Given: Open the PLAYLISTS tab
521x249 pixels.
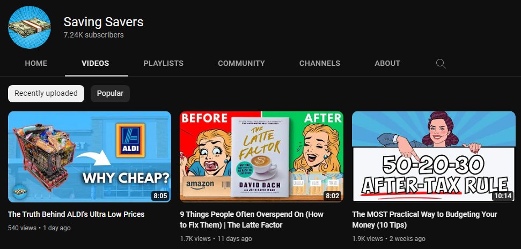Looking at the screenshot, I should point(164,63).
